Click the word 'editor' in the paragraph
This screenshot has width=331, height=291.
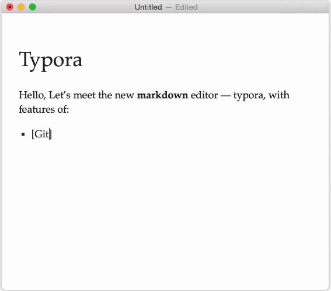204,95
